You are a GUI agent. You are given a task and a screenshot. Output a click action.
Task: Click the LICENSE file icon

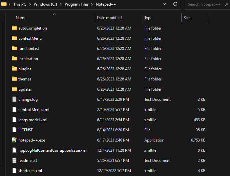coord(14,130)
